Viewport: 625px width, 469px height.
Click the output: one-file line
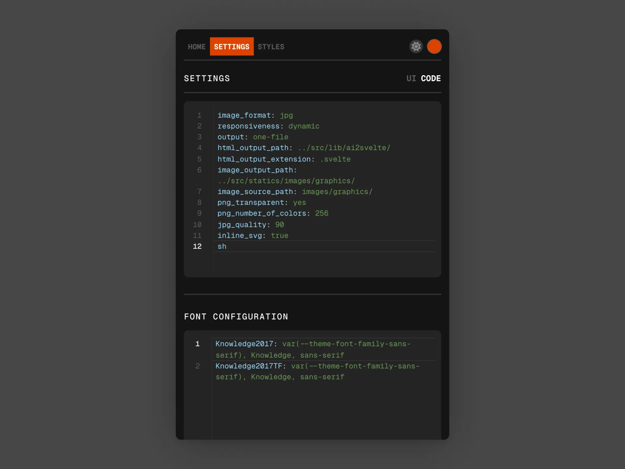pos(253,137)
